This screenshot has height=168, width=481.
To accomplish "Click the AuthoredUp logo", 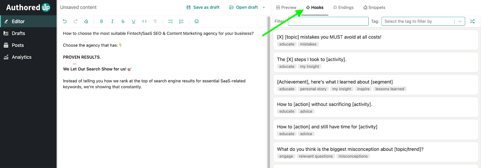I will pos(28,7).
